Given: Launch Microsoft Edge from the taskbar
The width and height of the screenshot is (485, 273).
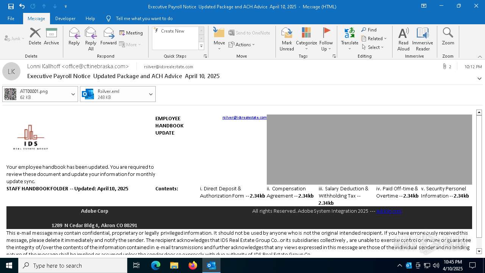Looking at the screenshot, I should pyautogui.click(x=156, y=265).
